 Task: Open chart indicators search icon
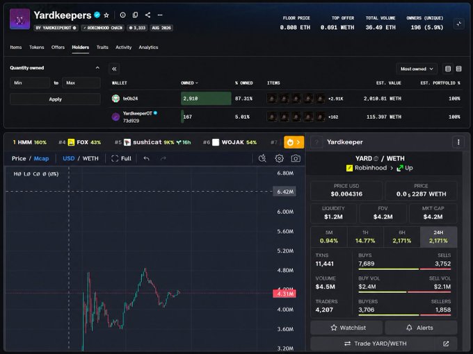click(262, 158)
